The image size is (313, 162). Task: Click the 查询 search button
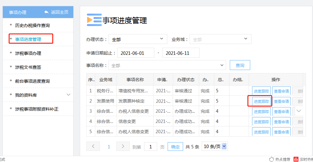(x=240, y=65)
